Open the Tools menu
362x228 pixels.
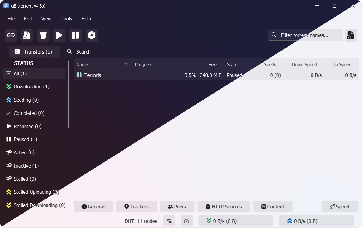(x=66, y=19)
